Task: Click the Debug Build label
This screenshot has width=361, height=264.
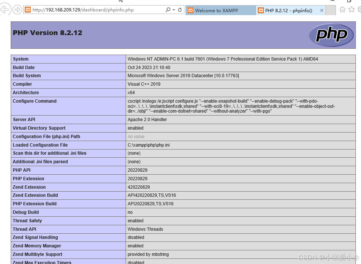Action: click(x=26, y=212)
